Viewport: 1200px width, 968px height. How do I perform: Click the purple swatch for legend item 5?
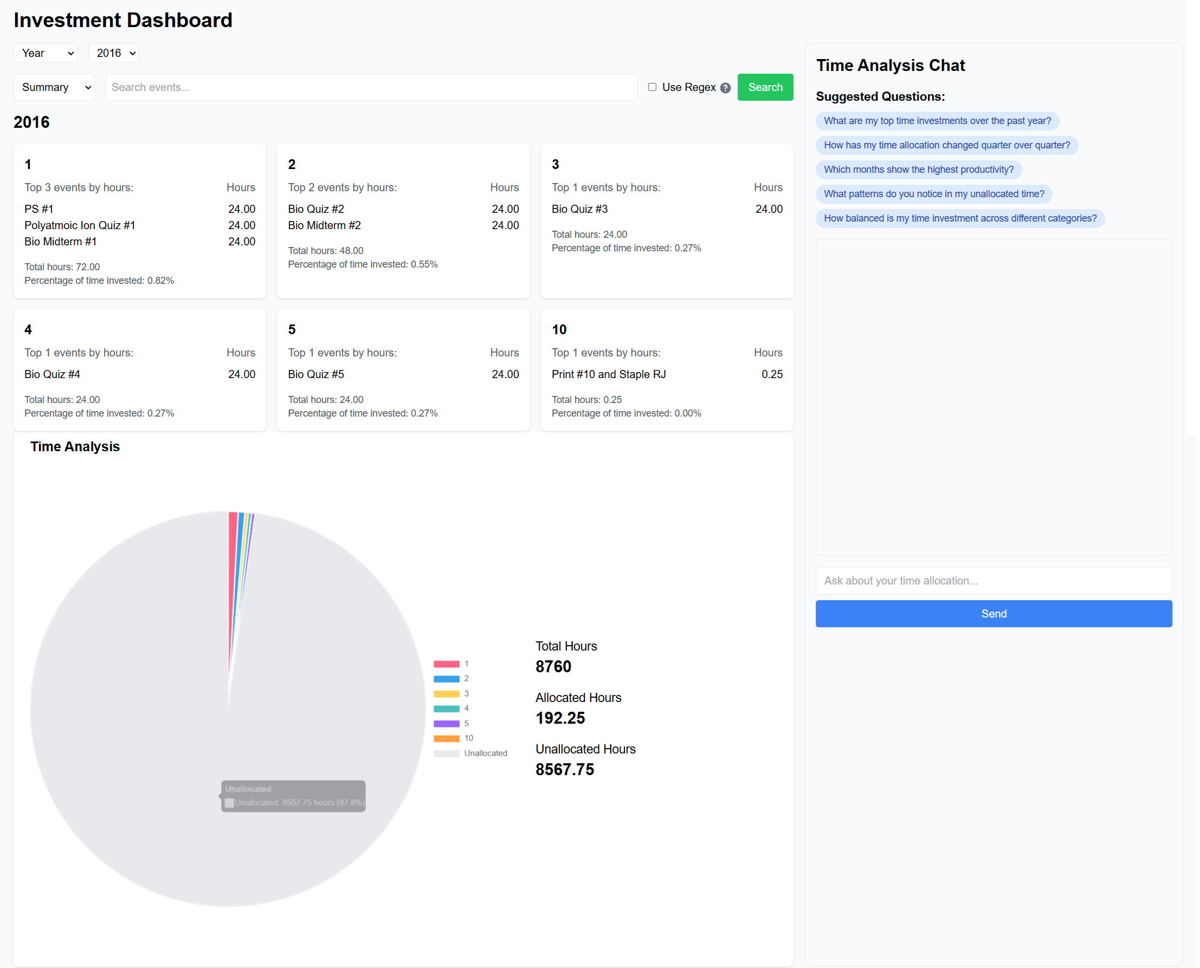446,723
